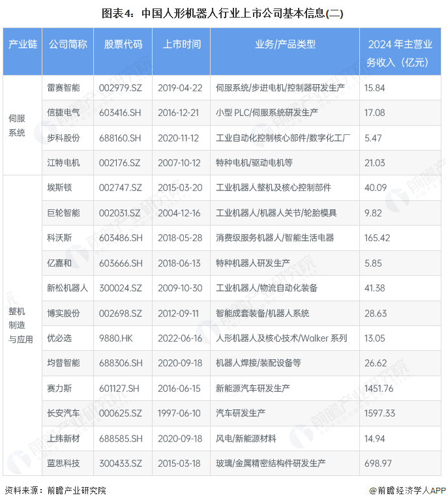Click company name 赛力斯
This screenshot has width=446, height=504.
[59, 389]
